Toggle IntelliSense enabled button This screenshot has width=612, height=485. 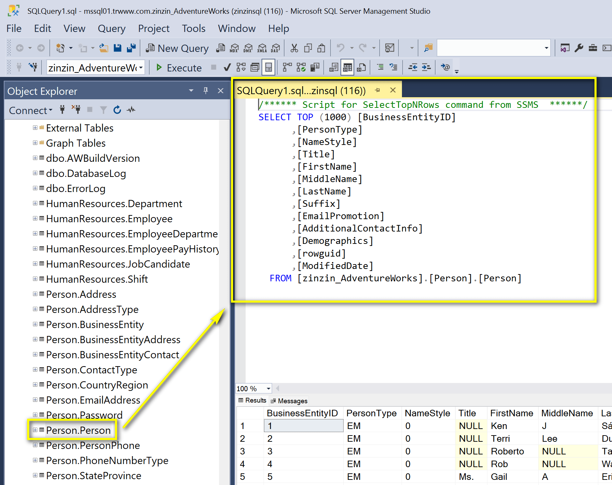coord(268,67)
